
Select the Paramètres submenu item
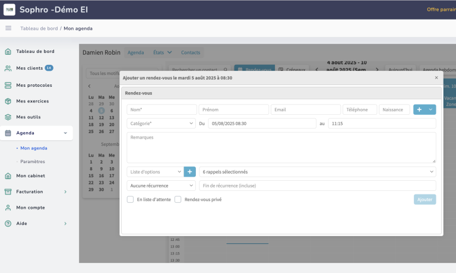33,161
